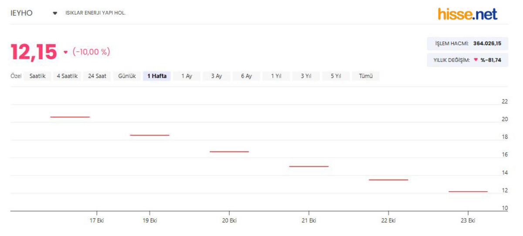Switch chart to 1 Yıl
This screenshot has height=236, width=523.
tap(276, 76)
